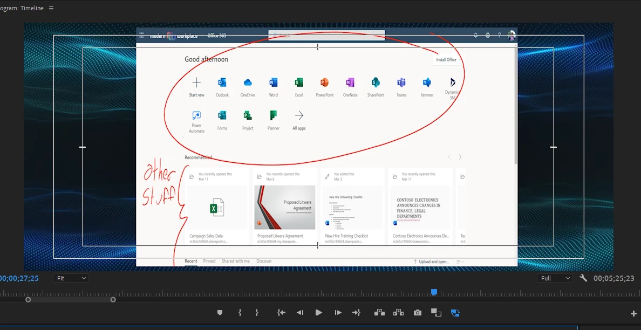Image resolution: width=641 pixels, height=330 pixels.
Task: Step back one frame
Action: (x=300, y=313)
